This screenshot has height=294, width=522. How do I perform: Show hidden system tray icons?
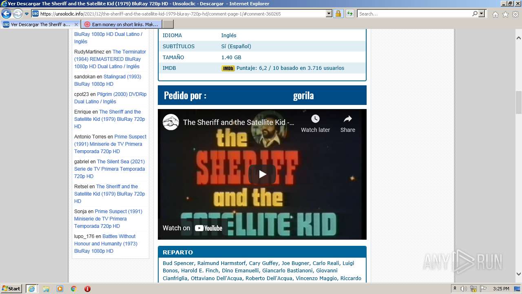pyautogui.click(x=455, y=289)
